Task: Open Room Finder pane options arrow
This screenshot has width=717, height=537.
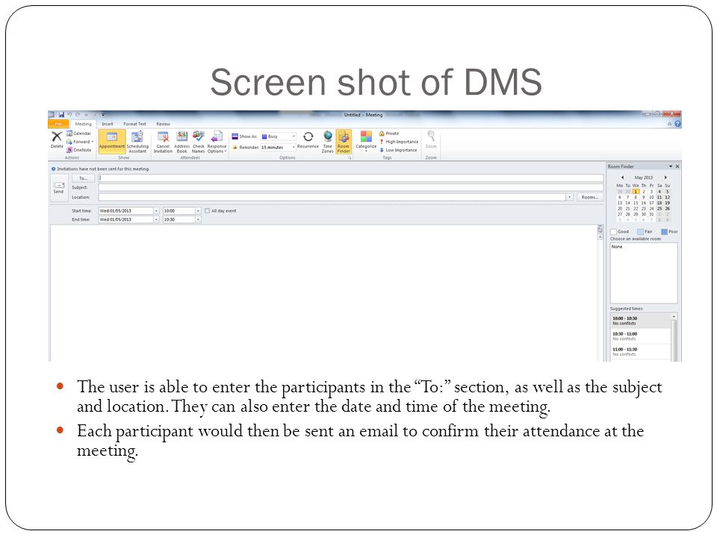Action: (671, 166)
